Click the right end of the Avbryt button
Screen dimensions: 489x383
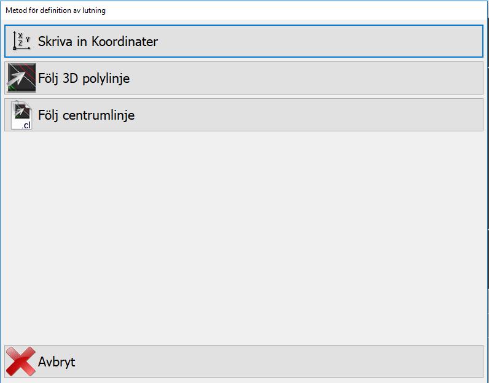tap(467, 362)
